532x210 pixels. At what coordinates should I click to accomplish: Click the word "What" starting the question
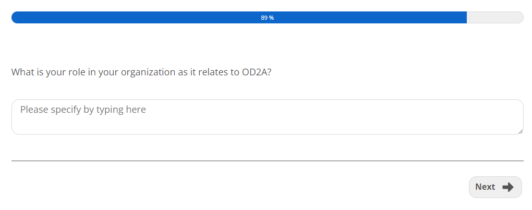[x=22, y=72]
